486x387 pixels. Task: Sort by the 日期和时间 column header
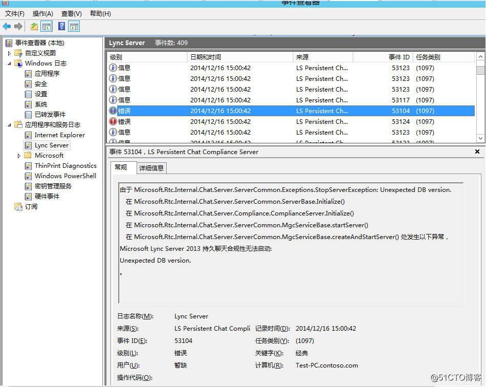(x=240, y=57)
